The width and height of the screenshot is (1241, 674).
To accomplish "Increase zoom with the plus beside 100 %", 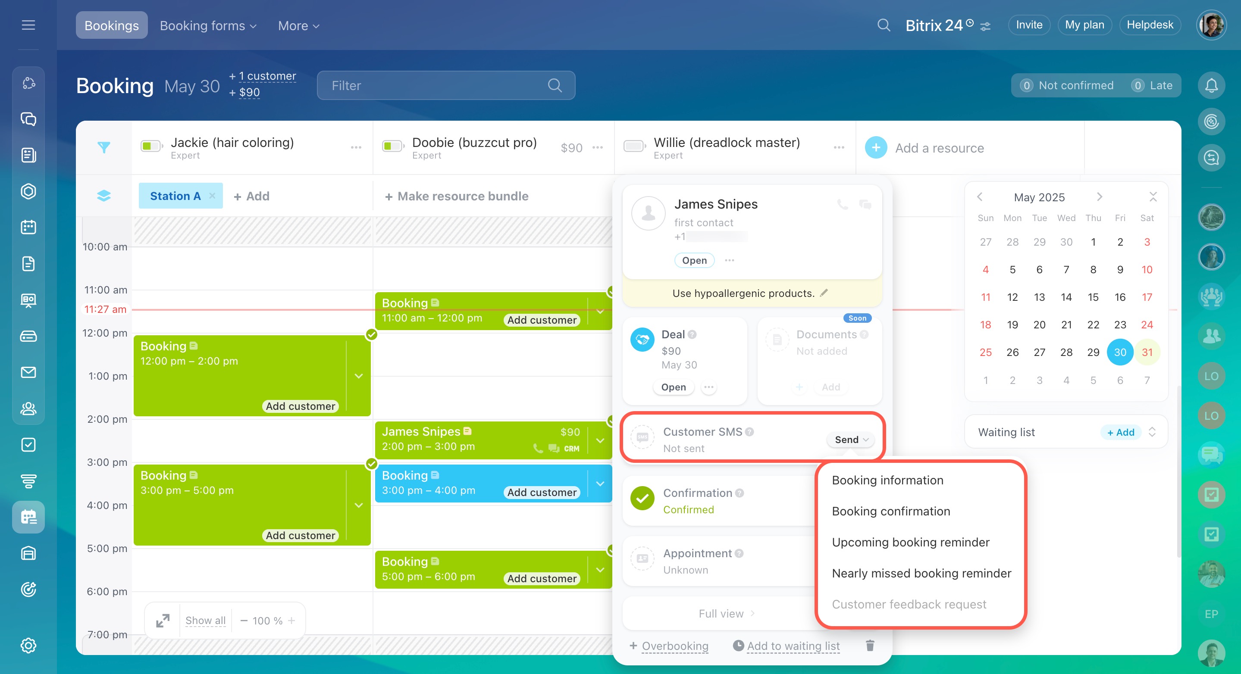I will [x=291, y=621].
